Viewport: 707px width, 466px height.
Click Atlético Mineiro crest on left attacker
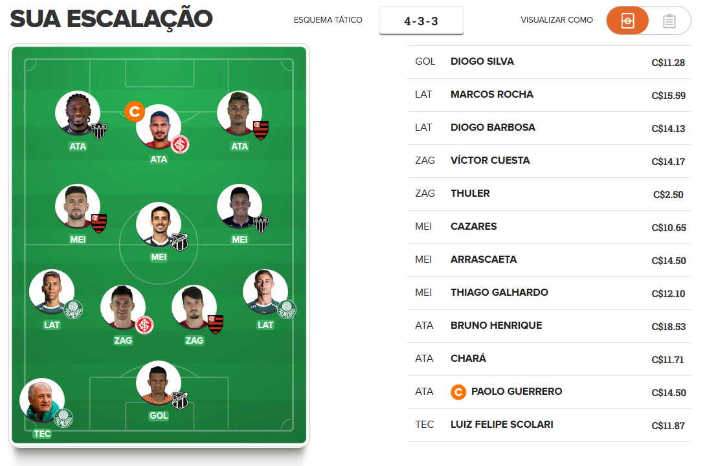[99, 131]
